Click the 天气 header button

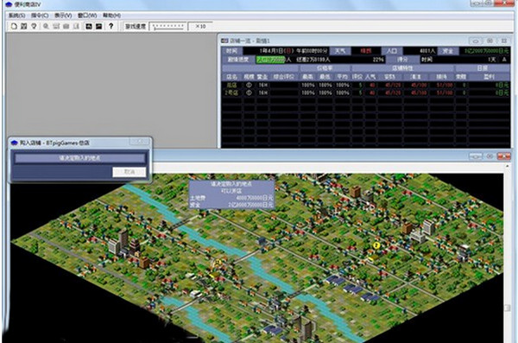[340, 51]
